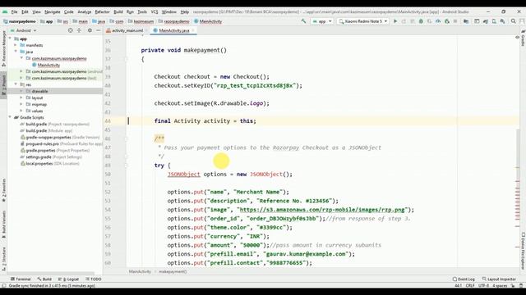Run the app with the green play icon
This screenshot has width=526, height=295.
pos(395,21)
